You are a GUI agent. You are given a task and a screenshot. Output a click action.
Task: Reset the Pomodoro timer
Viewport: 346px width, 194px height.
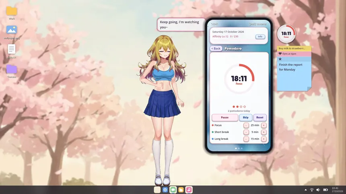click(260, 117)
